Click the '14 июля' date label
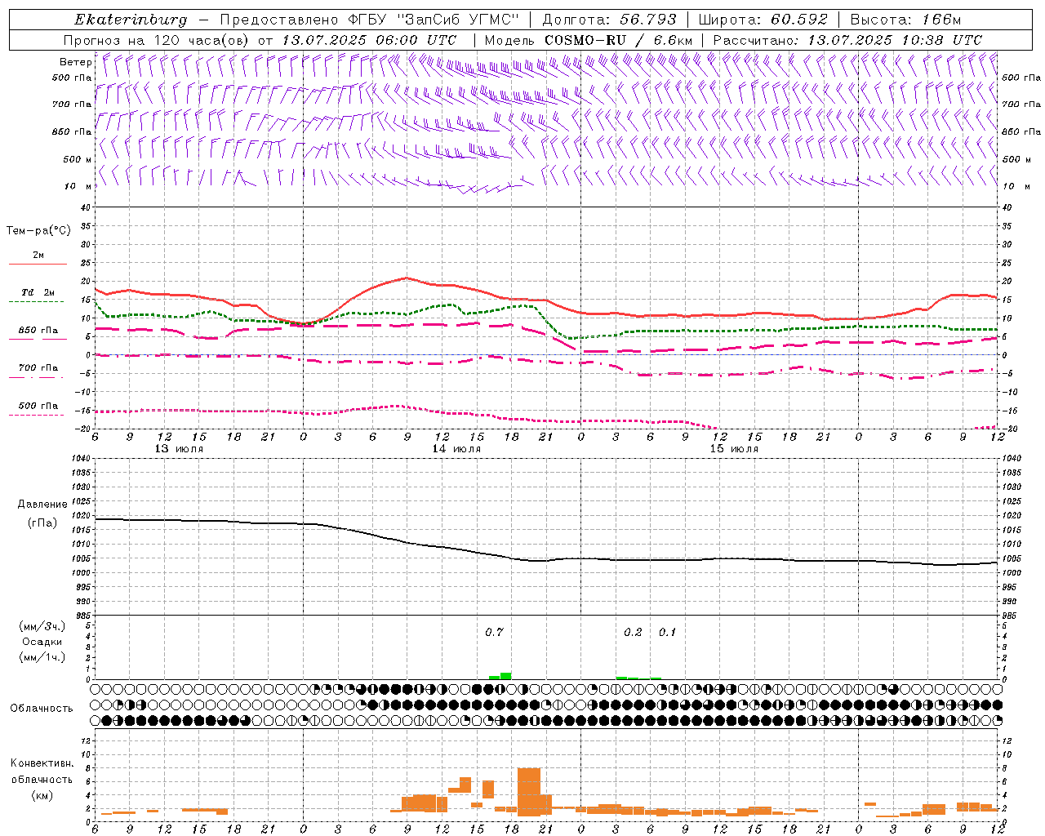Screen dimensions: 1045x836 (456, 448)
